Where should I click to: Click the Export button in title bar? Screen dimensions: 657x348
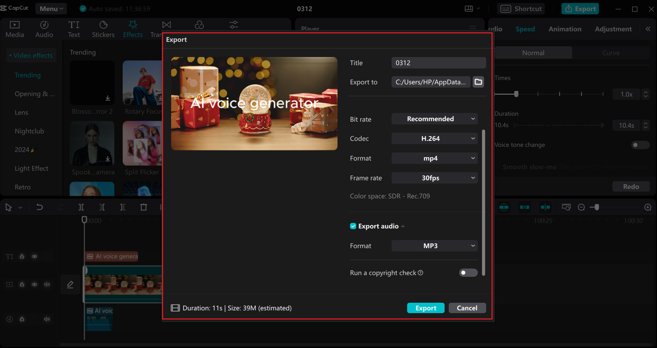click(580, 9)
